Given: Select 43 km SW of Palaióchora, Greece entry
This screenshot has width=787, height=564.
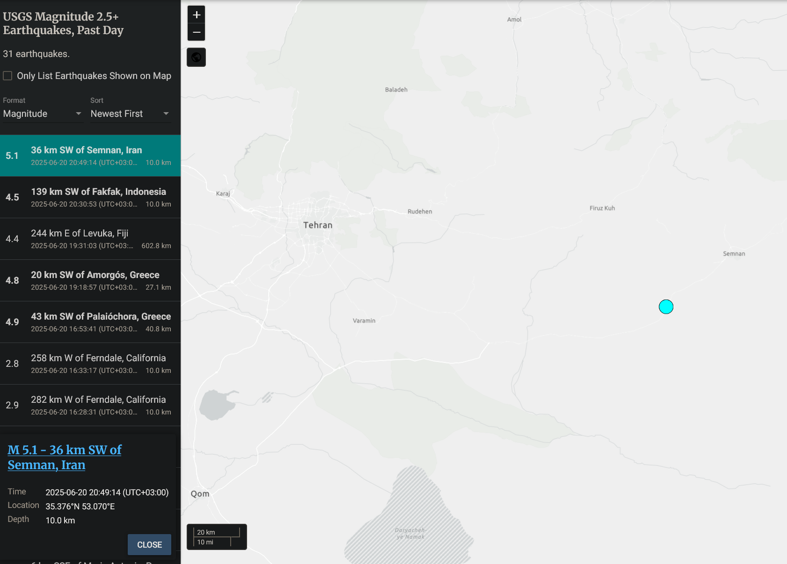Looking at the screenshot, I should [90, 322].
